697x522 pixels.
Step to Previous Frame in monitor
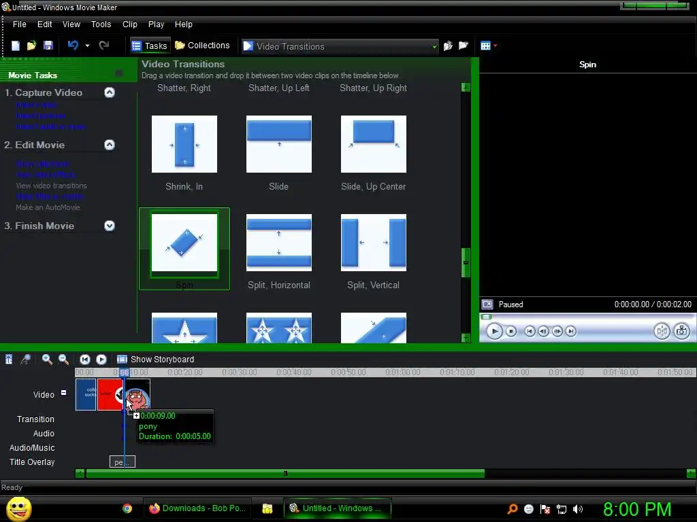pos(543,331)
